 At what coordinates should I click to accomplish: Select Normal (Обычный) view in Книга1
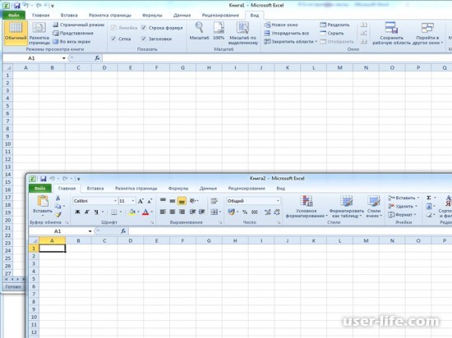[16, 33]
